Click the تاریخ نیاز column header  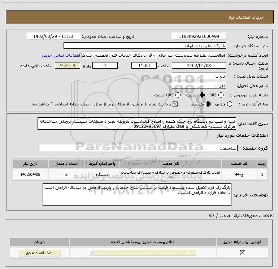pos(30,164)
